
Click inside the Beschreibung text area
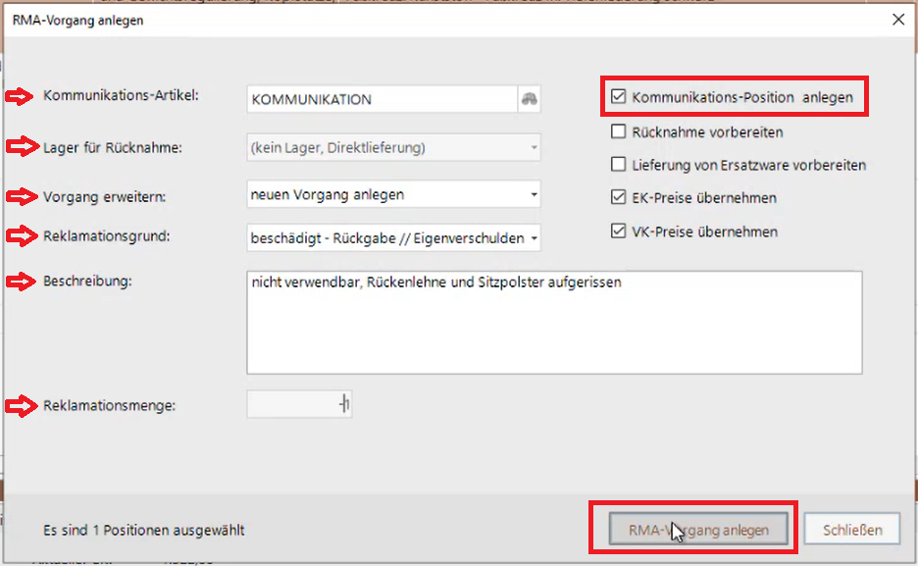click(554, 322)
